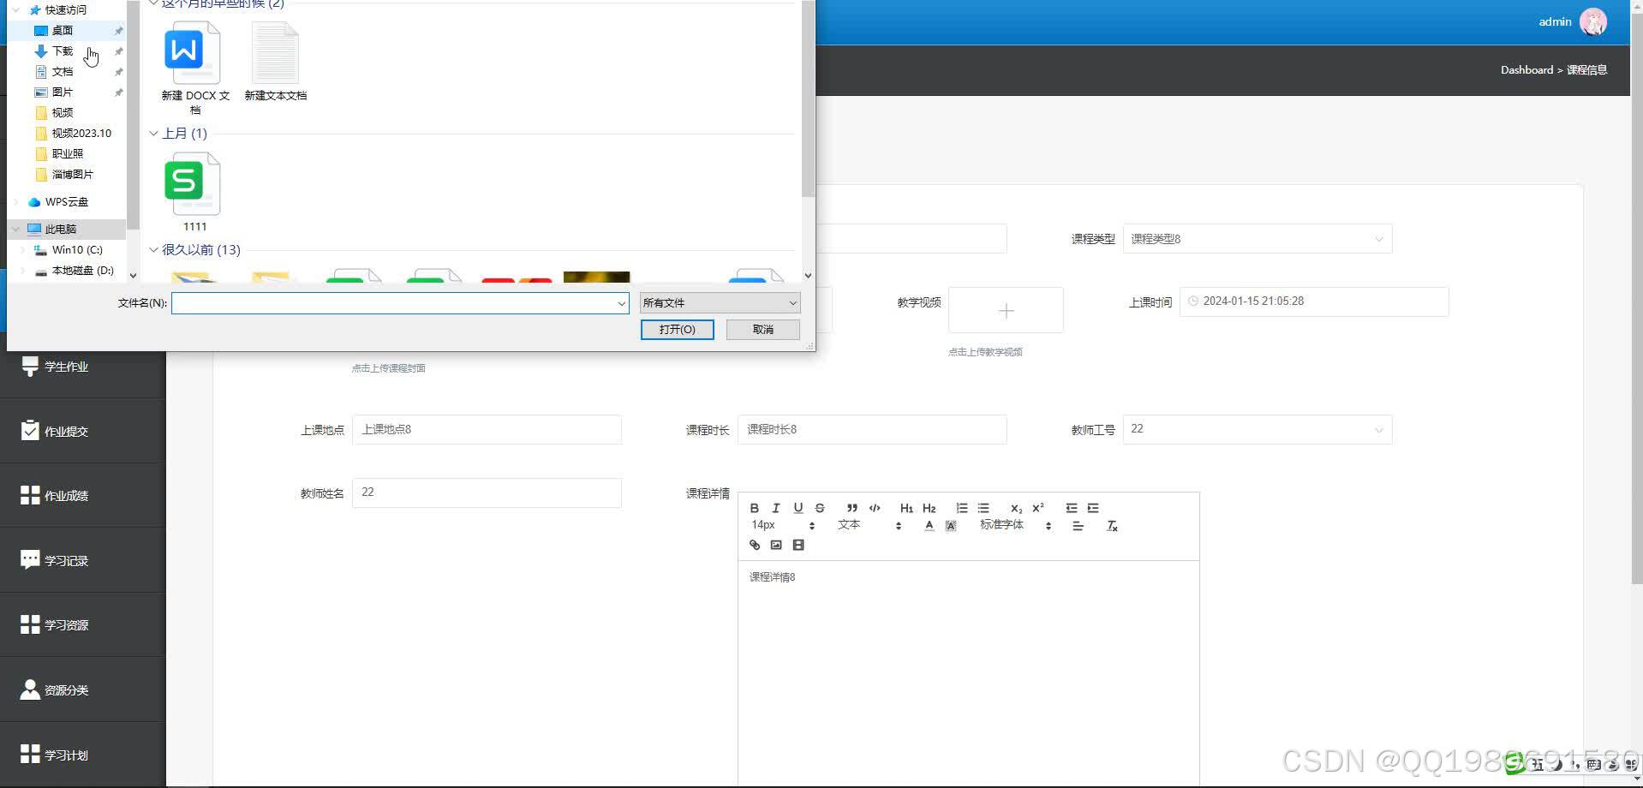Toggle superscript formatting
The height and width of the screenshot is (788, 1643).
[1037, 508]
